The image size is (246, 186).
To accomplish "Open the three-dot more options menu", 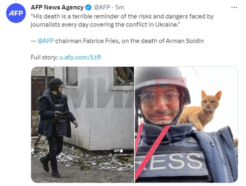I will [x=234, y=7].
